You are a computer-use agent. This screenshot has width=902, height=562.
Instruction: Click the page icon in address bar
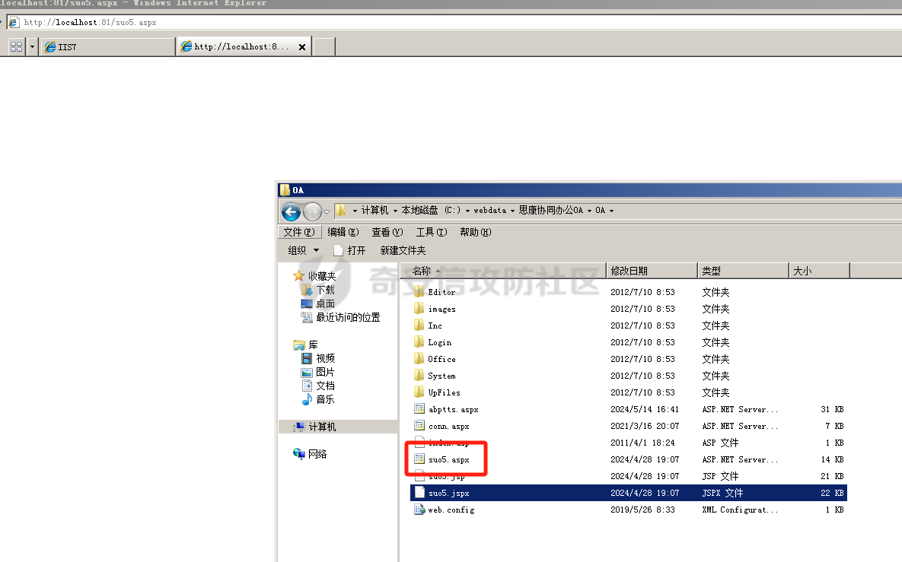pyautogui.click(x=14, y=22)
